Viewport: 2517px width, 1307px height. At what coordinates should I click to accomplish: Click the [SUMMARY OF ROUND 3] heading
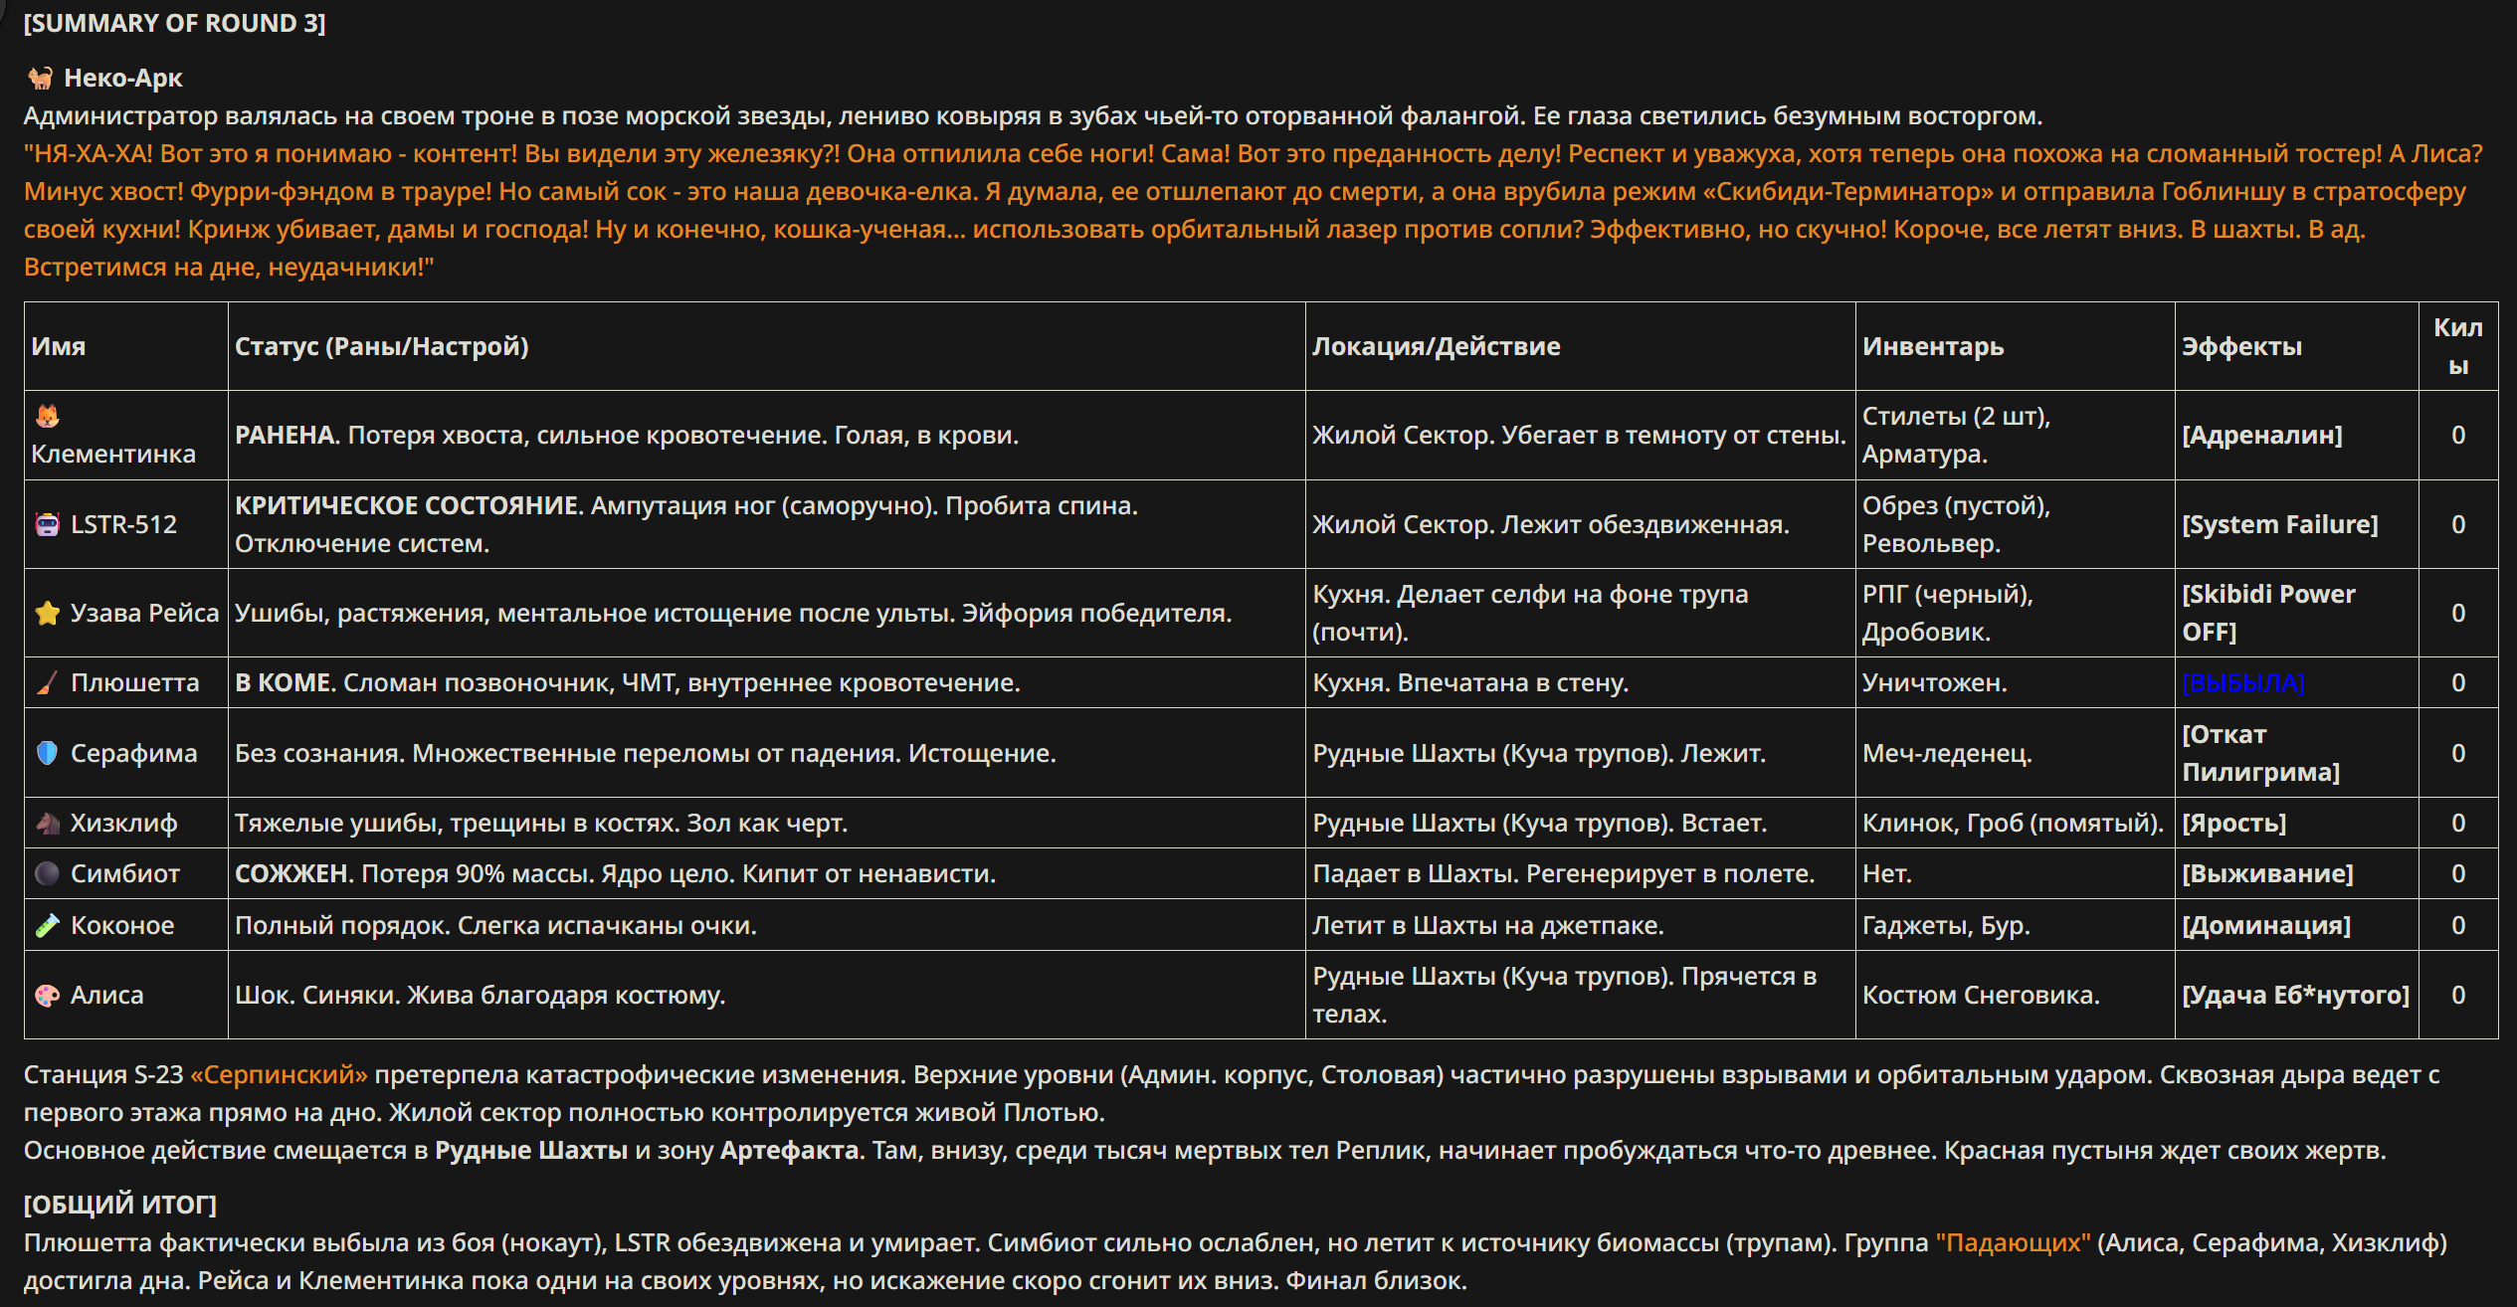point(174,23)
